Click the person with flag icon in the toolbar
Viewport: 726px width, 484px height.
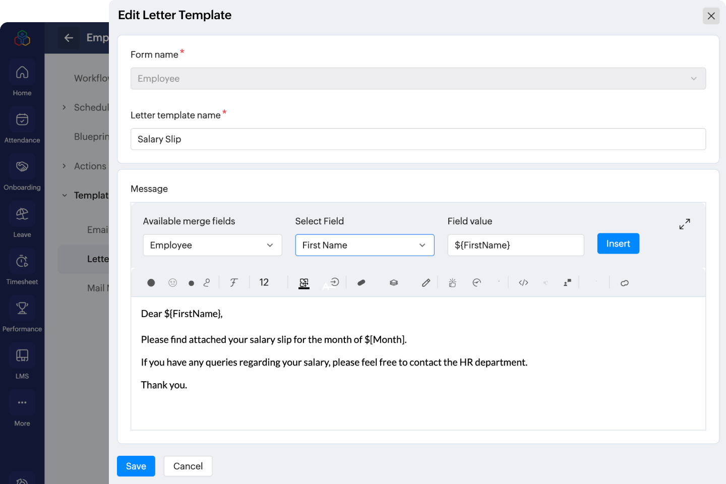[x=567, y=283]
